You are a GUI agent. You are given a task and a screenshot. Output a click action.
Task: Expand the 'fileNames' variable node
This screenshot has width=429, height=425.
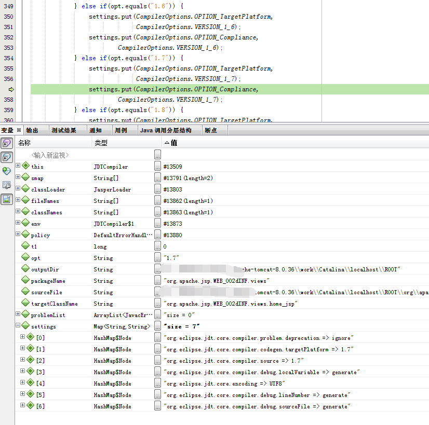click(x=18, y=200)
